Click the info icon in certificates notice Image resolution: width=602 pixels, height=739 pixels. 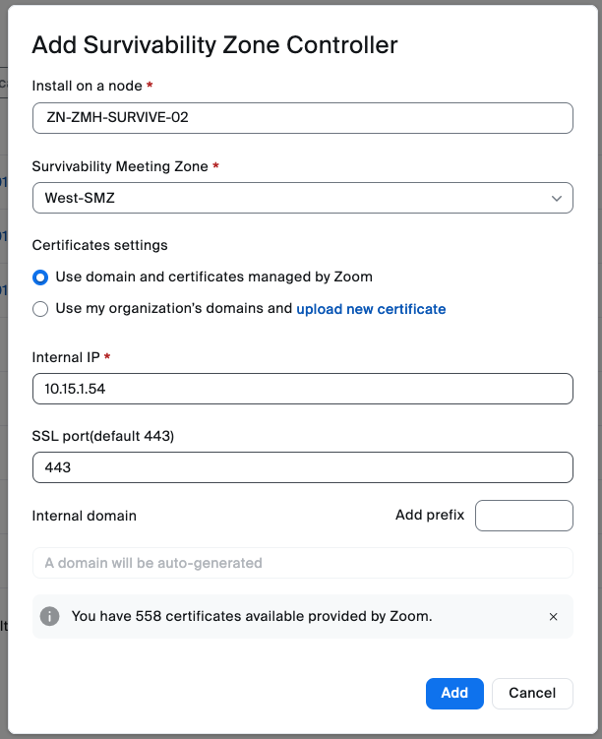[x=49, y=617]
